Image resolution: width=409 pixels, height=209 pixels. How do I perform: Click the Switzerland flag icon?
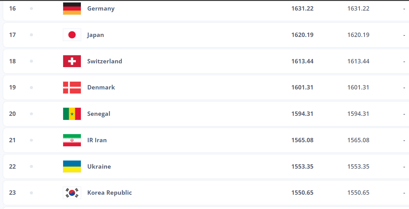click(72, 61)
